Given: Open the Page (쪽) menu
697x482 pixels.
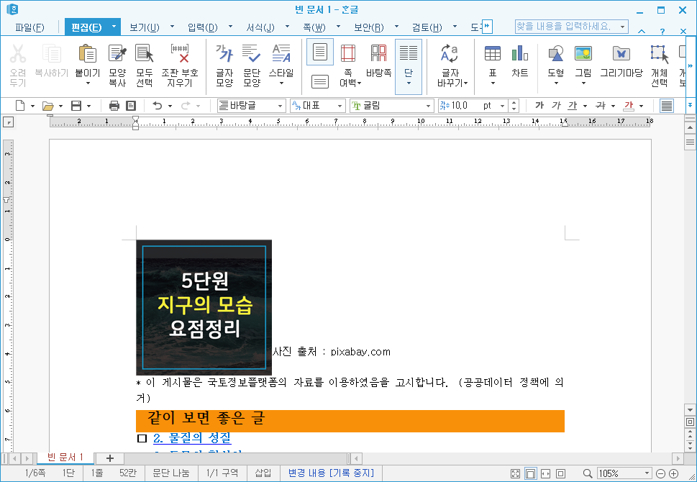Looking at the screenshot, I should (314, 27).
